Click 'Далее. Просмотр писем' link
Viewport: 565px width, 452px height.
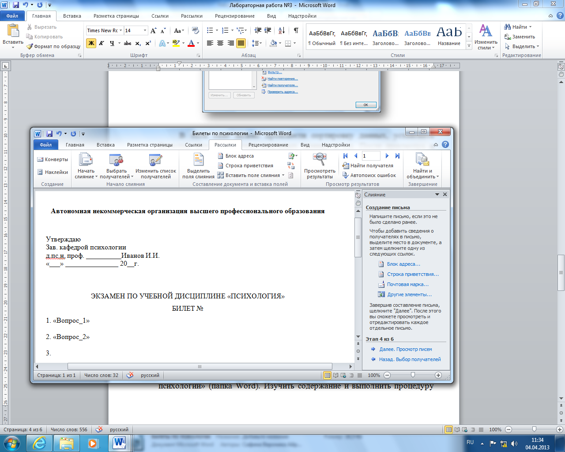click(x=405, y=349)
